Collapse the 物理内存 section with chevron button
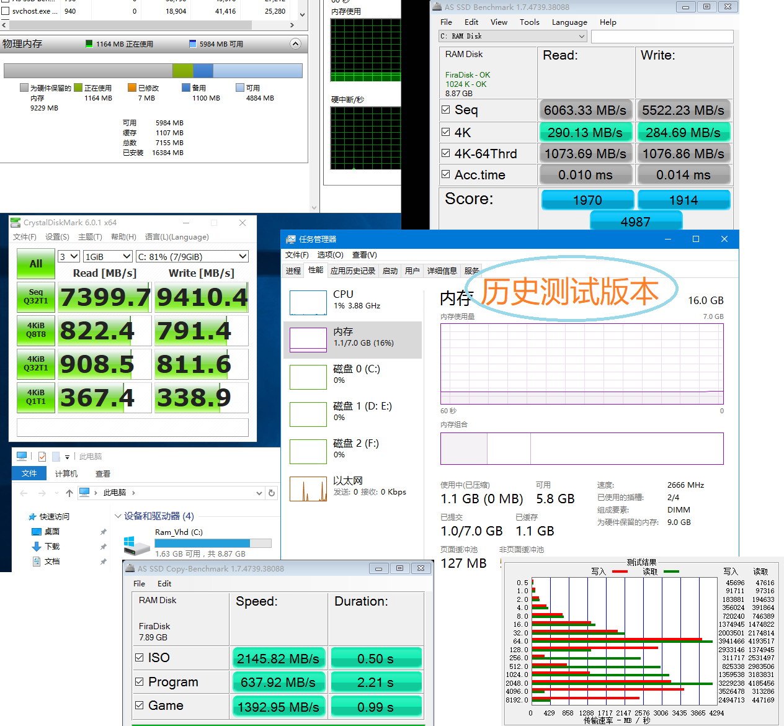 coord(295,44)
